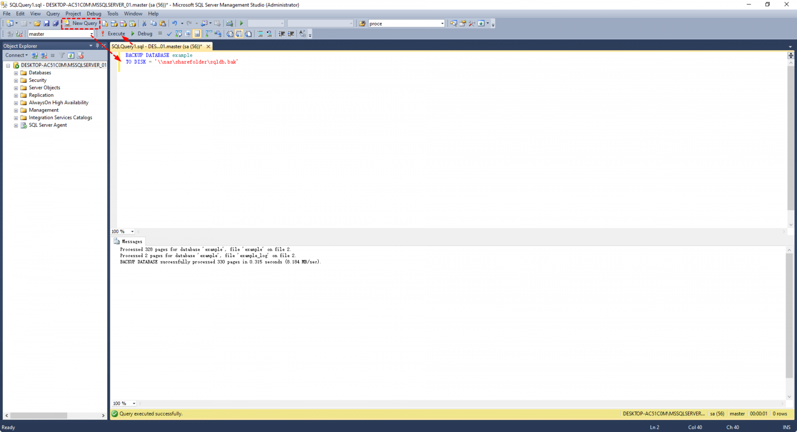Open the query editor zoom 100 % dropdown
The width and height of the screenshot is (797, 432).
pyautogui.click(x=133, y=231)
